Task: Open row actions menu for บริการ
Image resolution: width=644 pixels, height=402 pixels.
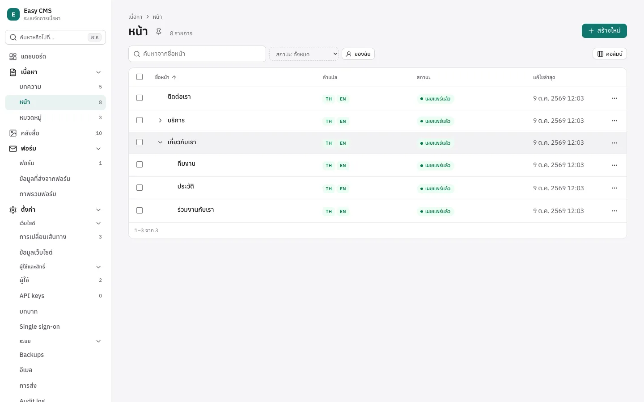Action: pos(614,121)
